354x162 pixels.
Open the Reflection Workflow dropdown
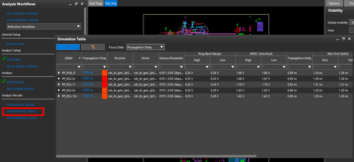point(78,27)
